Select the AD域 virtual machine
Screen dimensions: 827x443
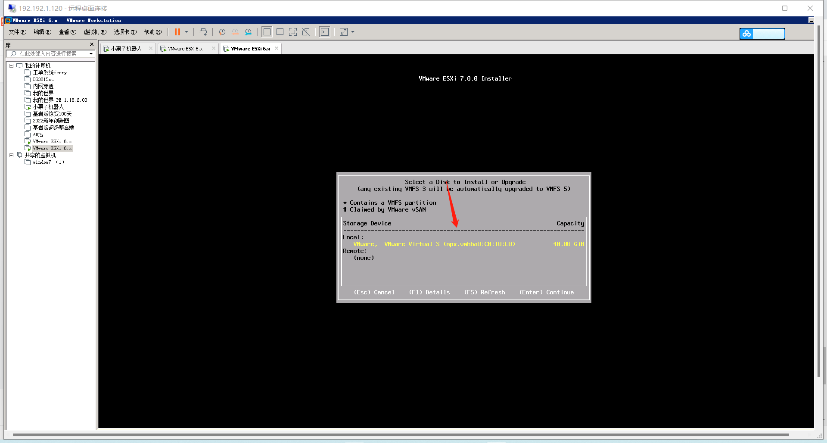(38, 135)
